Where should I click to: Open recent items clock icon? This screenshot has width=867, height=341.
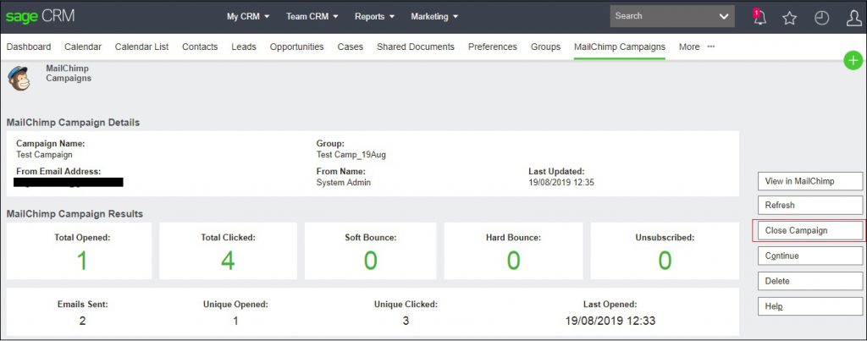coord(821,19)
